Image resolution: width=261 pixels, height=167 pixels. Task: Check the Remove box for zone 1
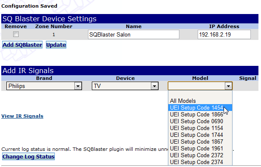click(16, 34)
